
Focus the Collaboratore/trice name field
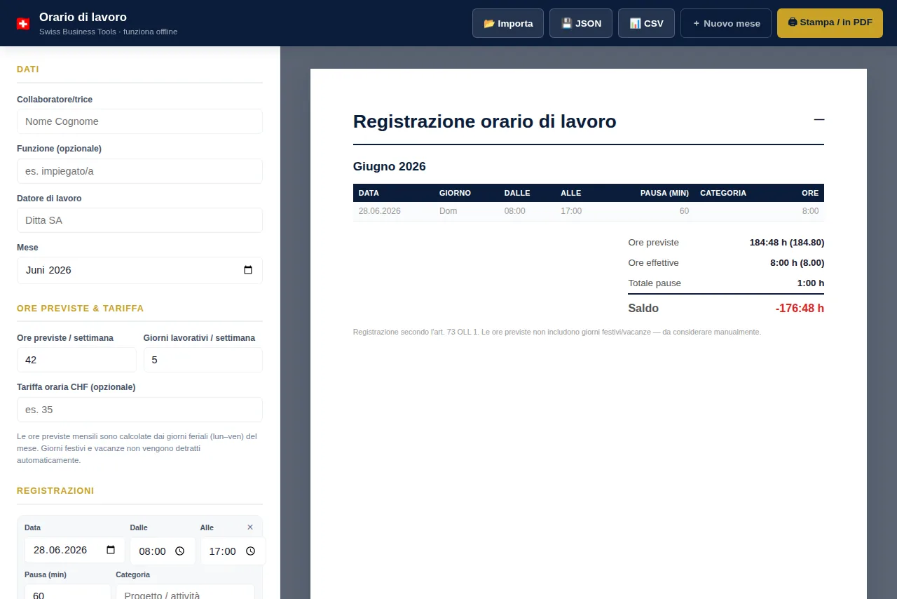139,121
